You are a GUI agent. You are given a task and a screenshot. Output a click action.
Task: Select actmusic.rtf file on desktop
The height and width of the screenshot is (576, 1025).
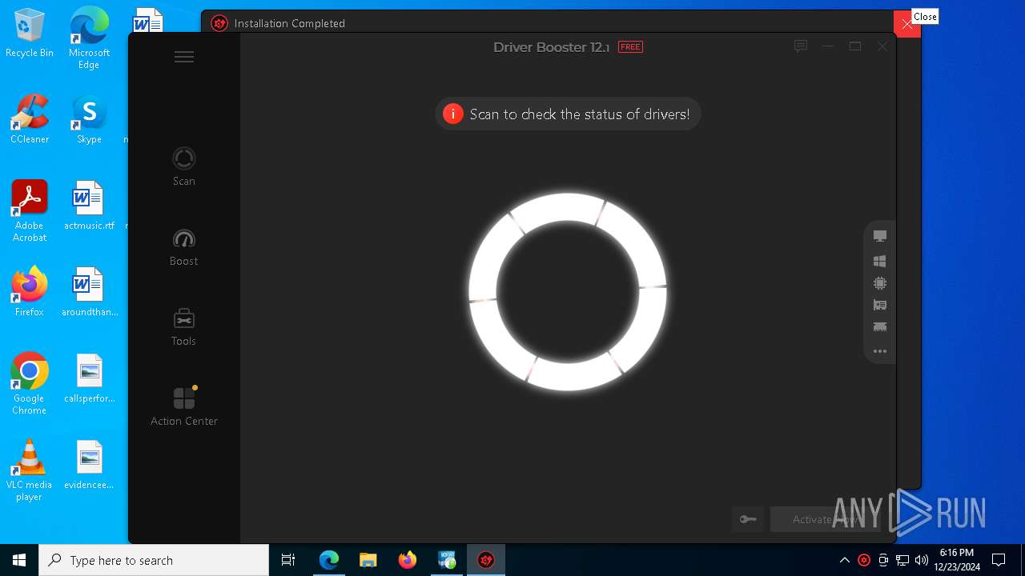coord(89,206)
